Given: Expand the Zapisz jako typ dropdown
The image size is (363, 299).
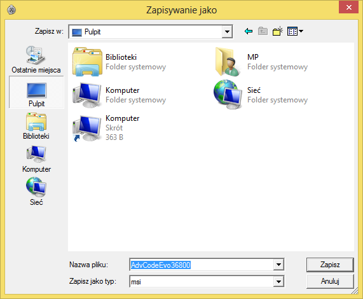Looking at the screenshot, I should tap(278, 281).
